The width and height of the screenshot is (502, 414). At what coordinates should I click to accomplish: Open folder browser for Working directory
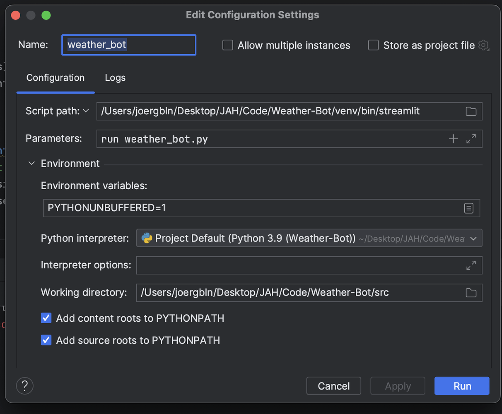(471, 293)
